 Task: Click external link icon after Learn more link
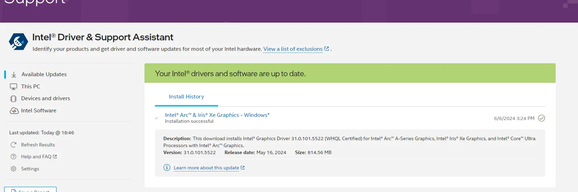pyautogui.click(x=243, y=168)
